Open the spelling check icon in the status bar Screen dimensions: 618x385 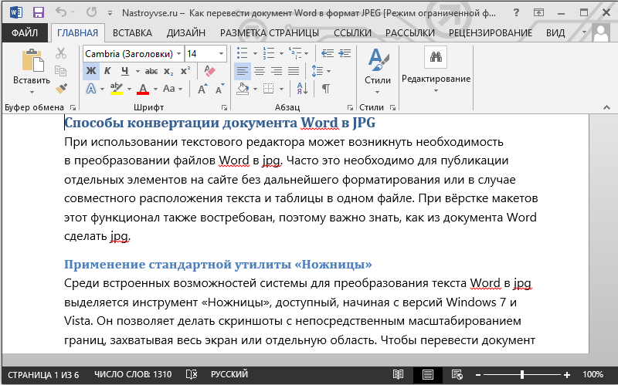coord(192,374)
